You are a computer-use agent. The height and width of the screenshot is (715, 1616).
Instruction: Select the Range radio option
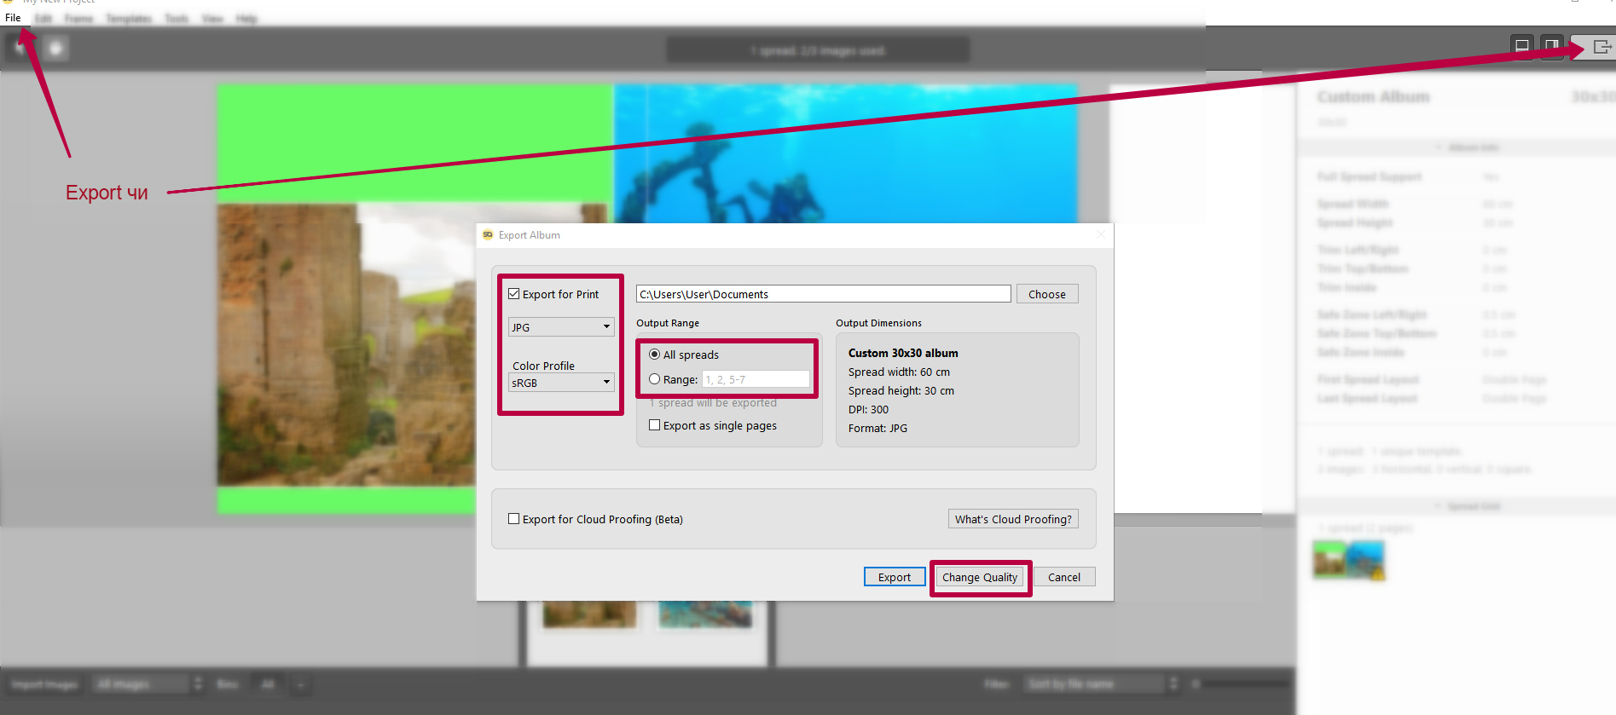[x=655, y=379]
